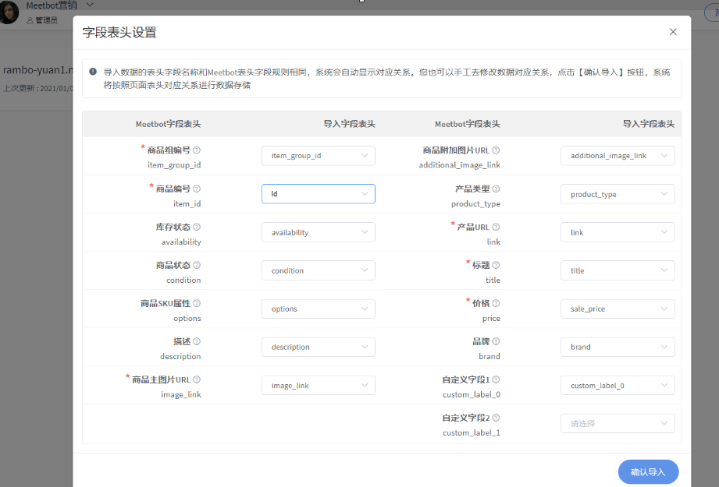Open the condition dropdown
Image resolution: width=719 pixels, height=487 pixels.
pyautogui.click(x=319, y=270)
